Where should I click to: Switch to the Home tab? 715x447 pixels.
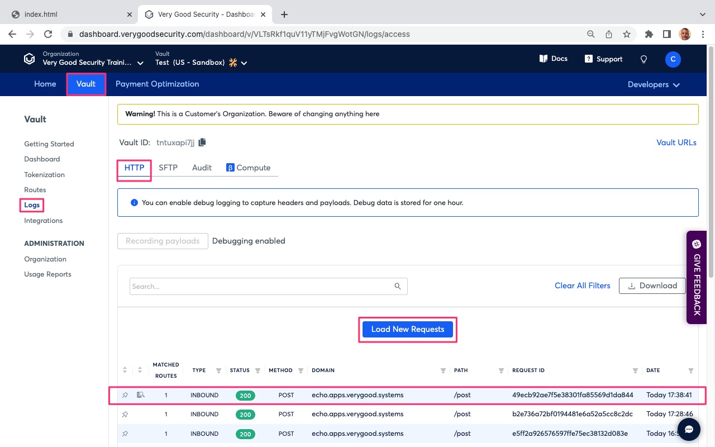click(x=45, y=84)
